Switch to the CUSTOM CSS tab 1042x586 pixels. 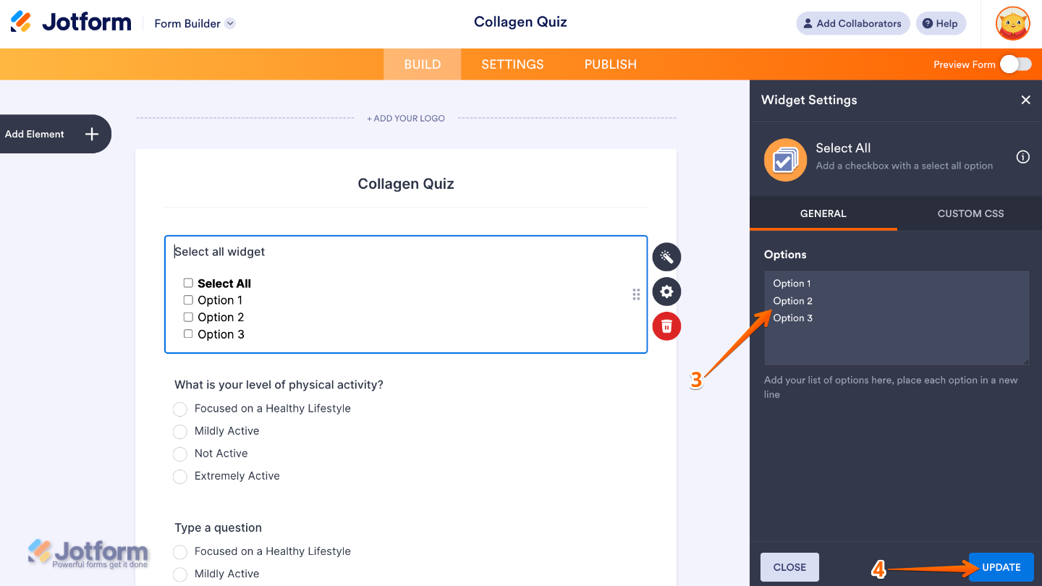coord(970,213)
